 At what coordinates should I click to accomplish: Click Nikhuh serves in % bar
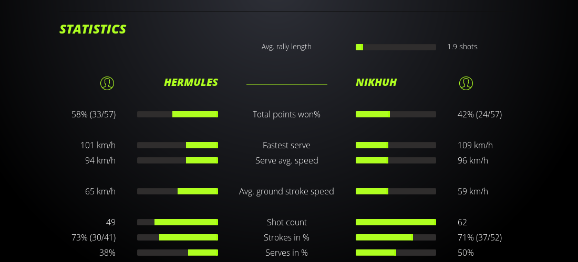[396, 253]
